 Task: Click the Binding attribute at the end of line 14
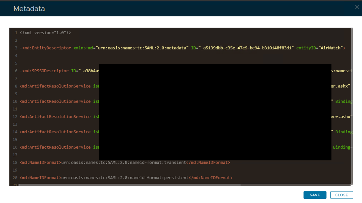[x=344, y=132]
